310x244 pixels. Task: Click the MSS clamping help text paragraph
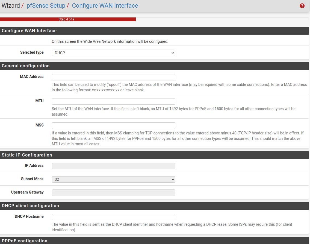[178, 138]
